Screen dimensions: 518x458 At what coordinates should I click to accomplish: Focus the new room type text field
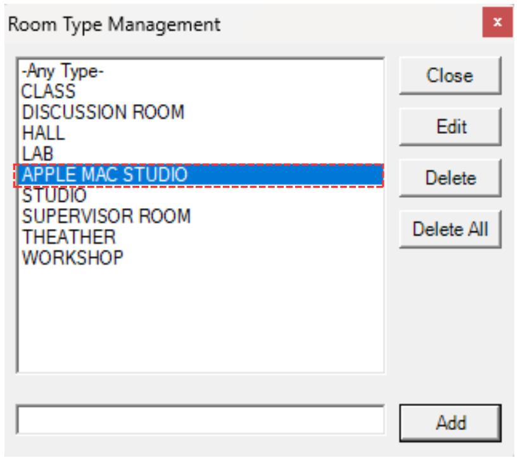pos(200,421)
